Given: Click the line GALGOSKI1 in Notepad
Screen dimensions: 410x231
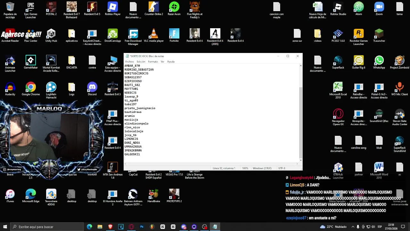Looking at the screenshot, I should 132,154.
